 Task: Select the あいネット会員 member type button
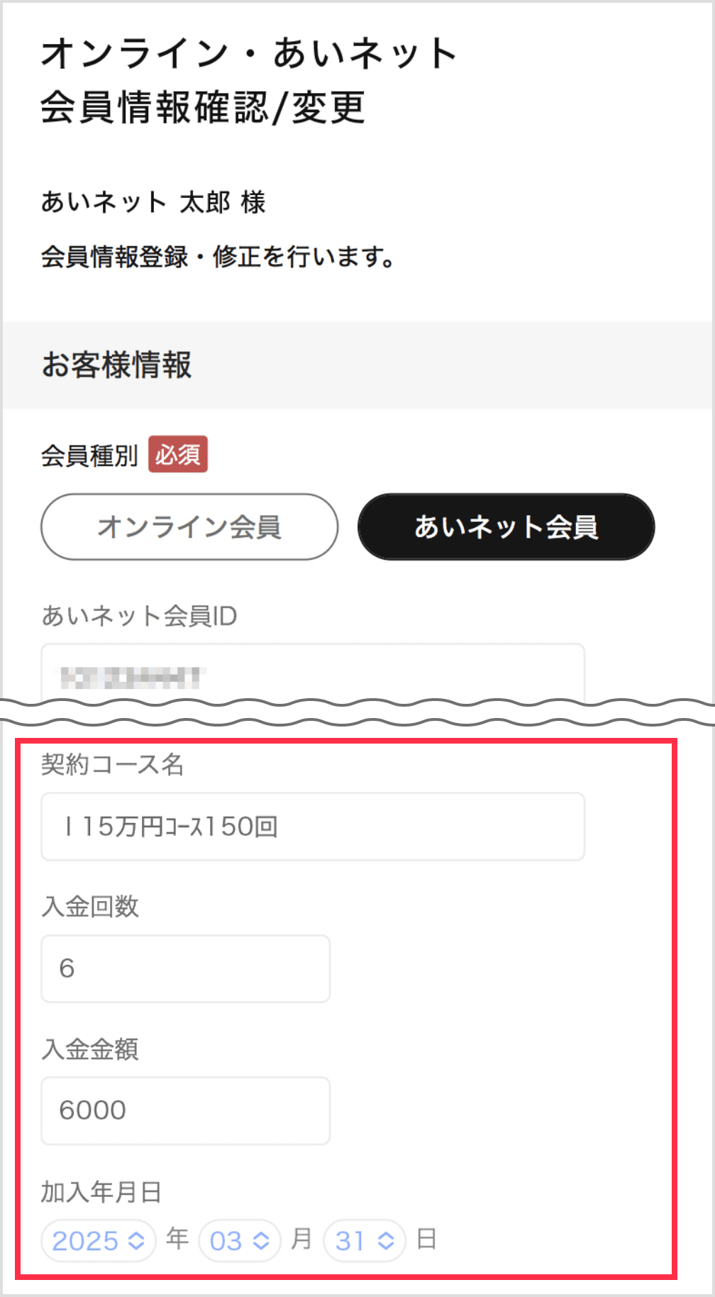[506, 526]
